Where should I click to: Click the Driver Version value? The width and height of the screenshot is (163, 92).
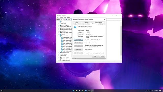[x=89, y=34]
